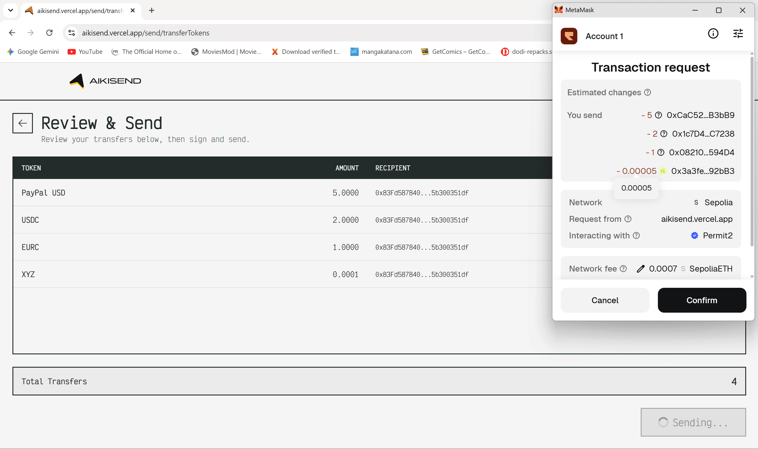Click the Permit2 verified badge icon
The image size is (758, 449).
pos(695,235)
